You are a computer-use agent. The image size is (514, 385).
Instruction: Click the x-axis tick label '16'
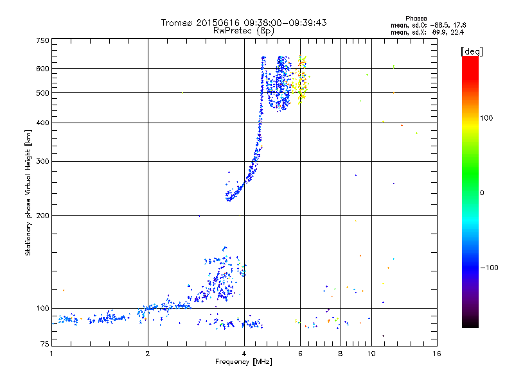(437, 354)
